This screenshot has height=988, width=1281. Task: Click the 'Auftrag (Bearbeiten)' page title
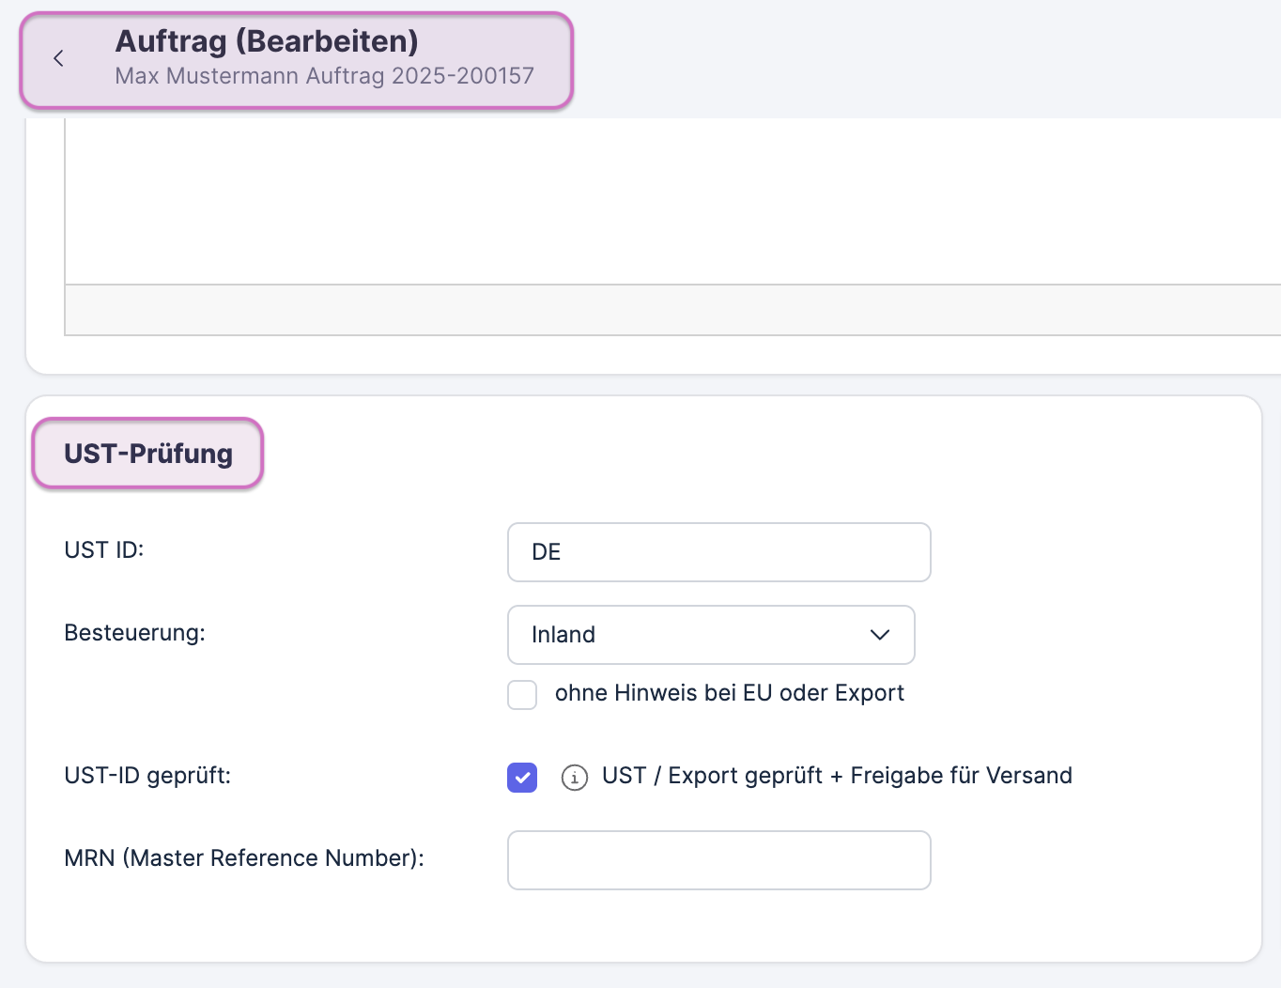pyautogui.click(x=267, y=41)
